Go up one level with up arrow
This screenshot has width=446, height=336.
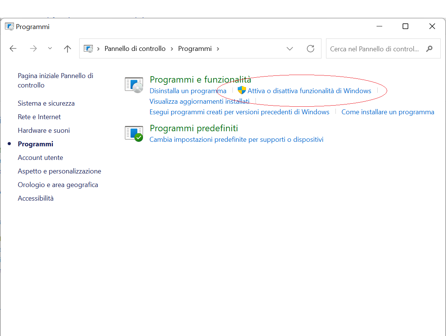click(x=68, y=49)
